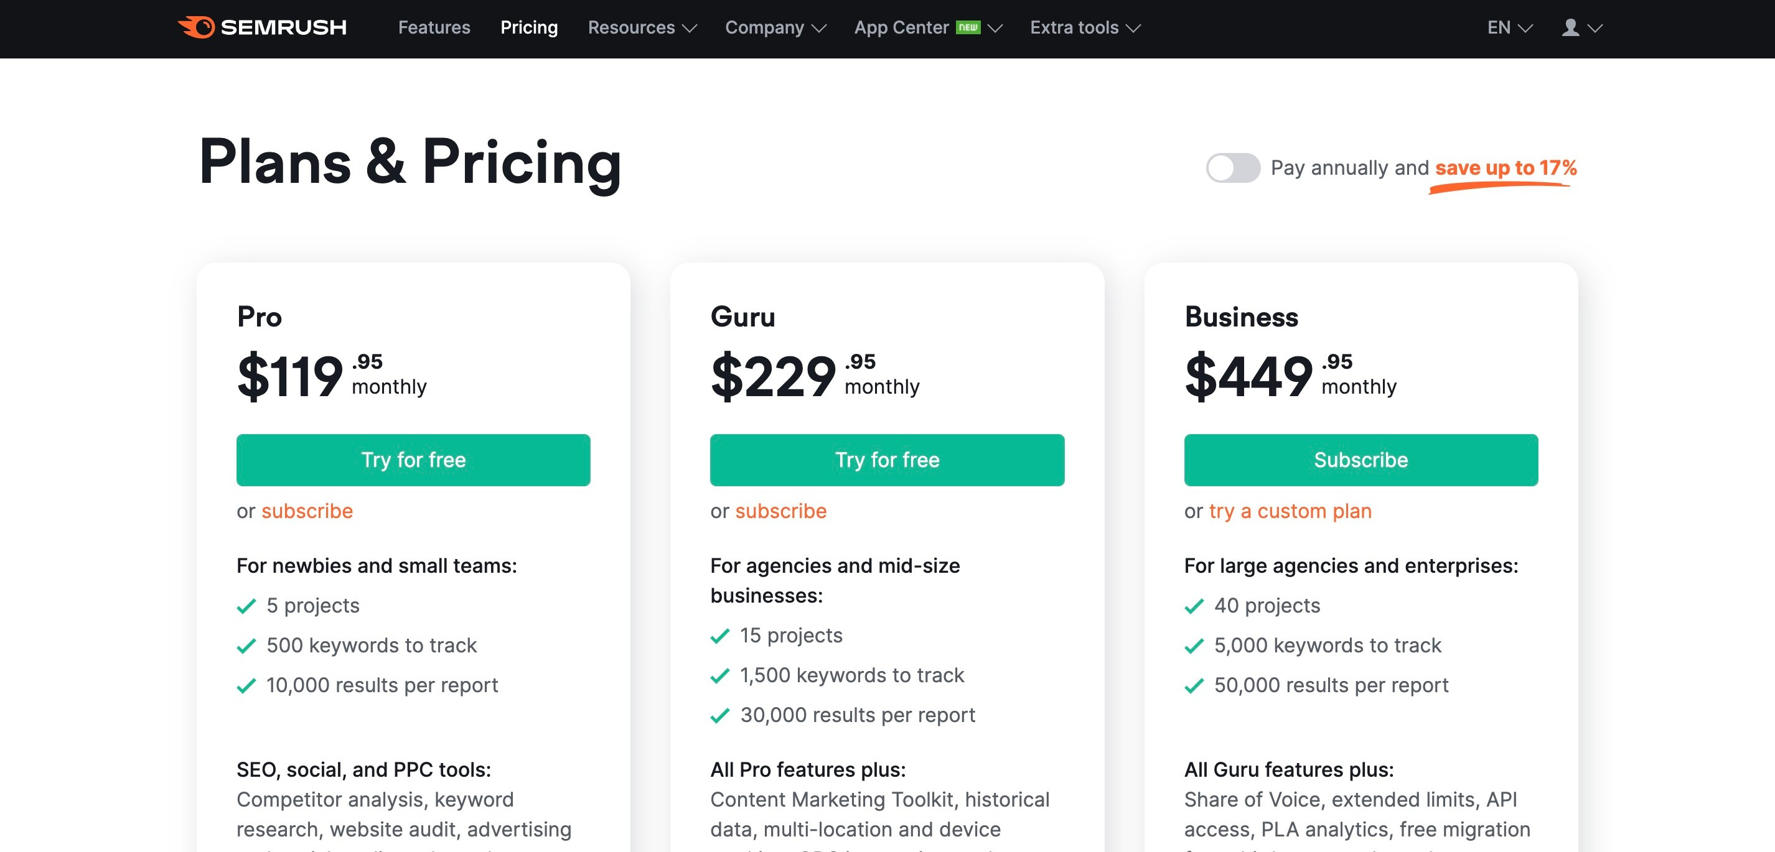The width and height of the screenshot is (1775, 852).
Task: Click the green 'new' badge by App Center
Action: coord(968,27)
